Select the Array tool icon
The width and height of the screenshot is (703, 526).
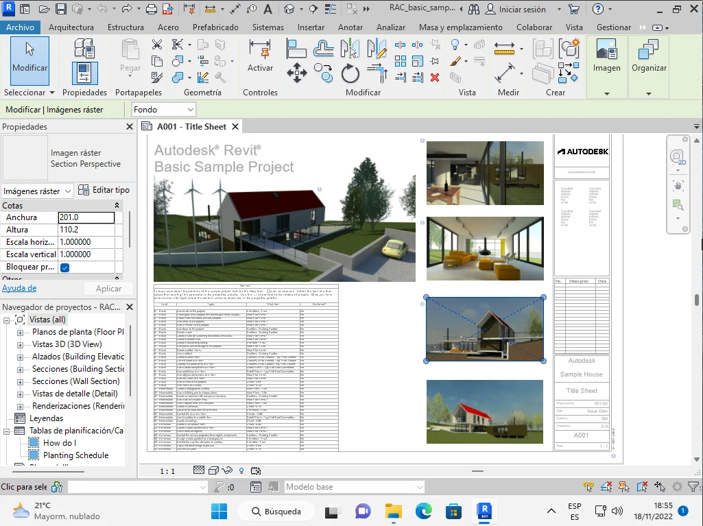coord(401,61)
